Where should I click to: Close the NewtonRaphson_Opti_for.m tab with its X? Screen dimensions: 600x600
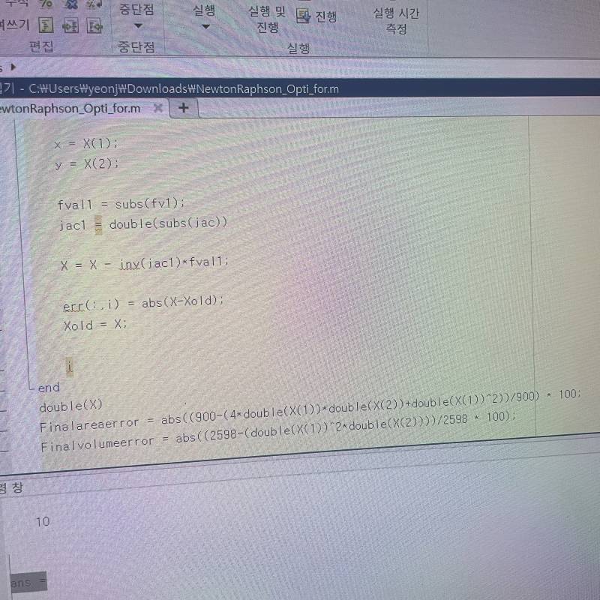157,108
